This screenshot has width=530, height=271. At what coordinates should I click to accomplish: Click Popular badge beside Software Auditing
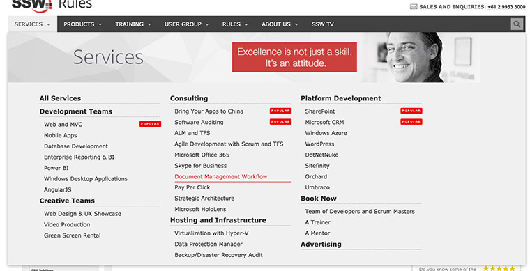[280, 122]
